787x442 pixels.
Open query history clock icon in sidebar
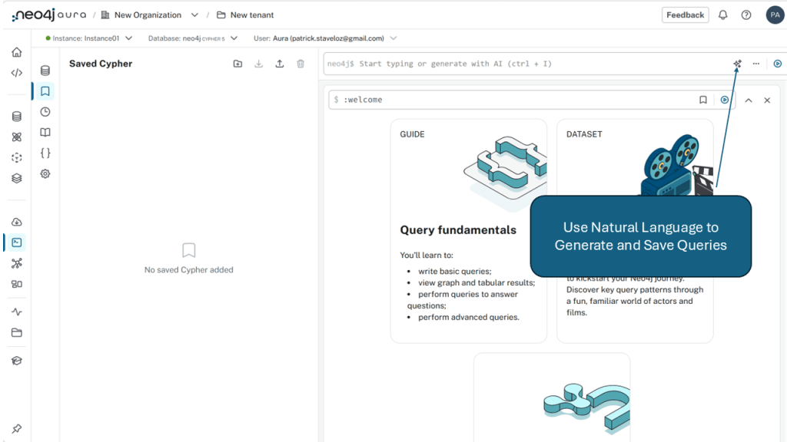45,112
